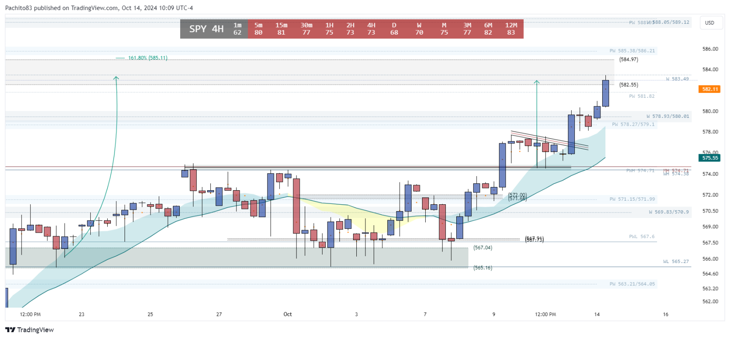Click the PW 571.15/571.99 zone label
Screen dimensions: 730x339
(x=632, y=199)
